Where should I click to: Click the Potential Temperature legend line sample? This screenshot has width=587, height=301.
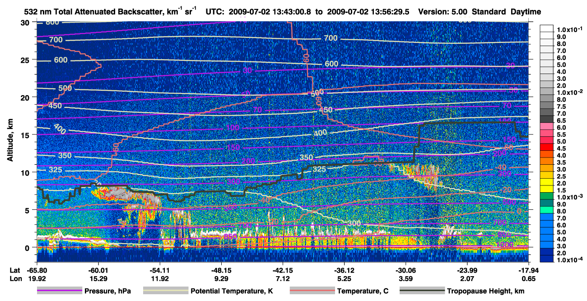coord(165,291)
